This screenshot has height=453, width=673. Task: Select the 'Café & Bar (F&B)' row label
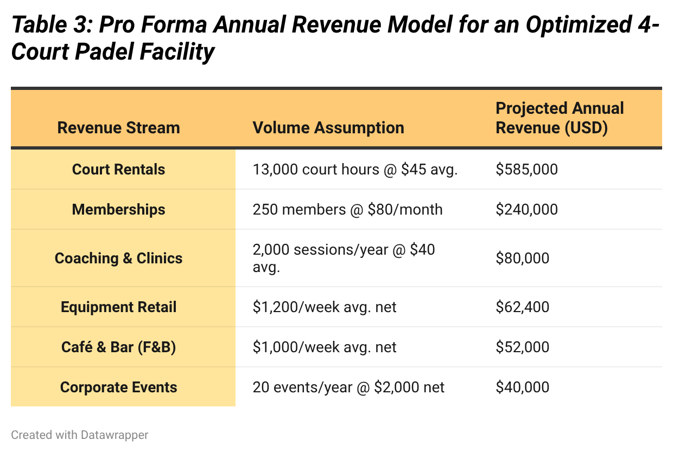click(118, 347)
